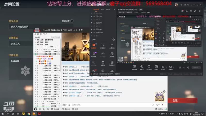The height and width of the screenshot is (116, 206).
Task: Expand the microphone options arrow
Action: click(166, 67)
